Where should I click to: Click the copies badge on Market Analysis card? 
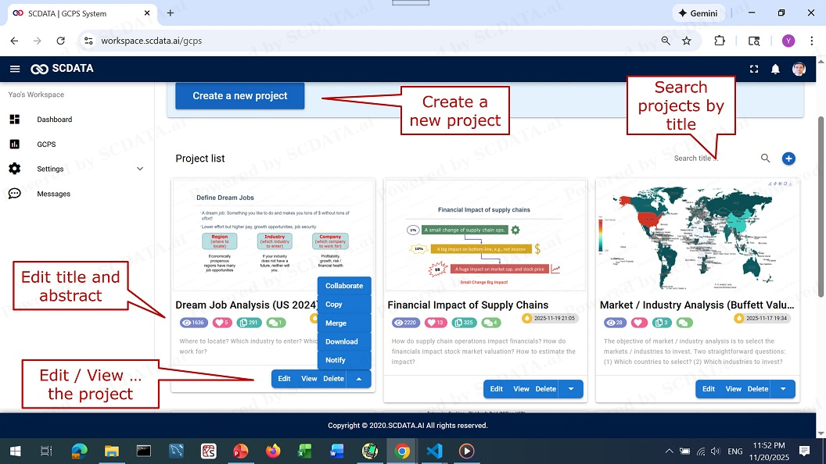pos(661,323)
